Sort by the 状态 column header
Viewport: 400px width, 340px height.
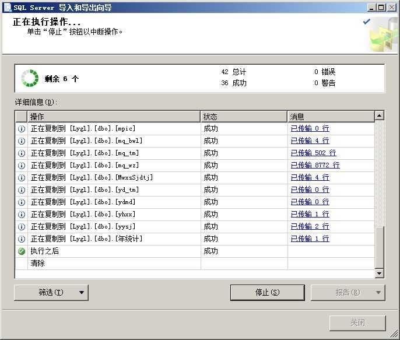click(244, 117)
